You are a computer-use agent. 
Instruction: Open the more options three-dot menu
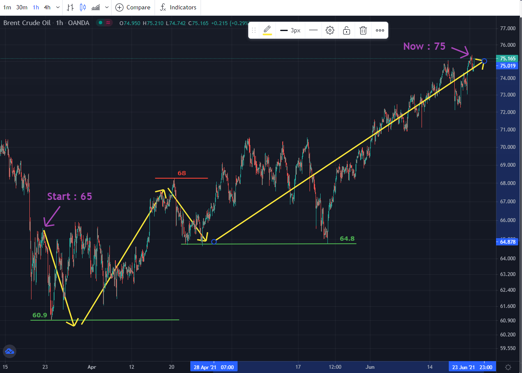tap(380, 30)
